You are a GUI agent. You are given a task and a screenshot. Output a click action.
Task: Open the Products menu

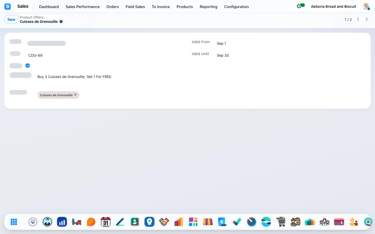tap(185, 7)
